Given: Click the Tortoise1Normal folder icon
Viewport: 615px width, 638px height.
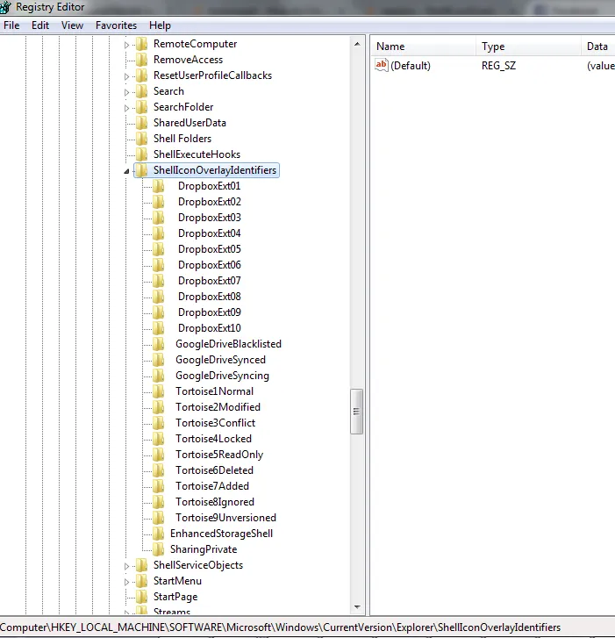Looking at the screenshot, I should [x=158, y=391].
